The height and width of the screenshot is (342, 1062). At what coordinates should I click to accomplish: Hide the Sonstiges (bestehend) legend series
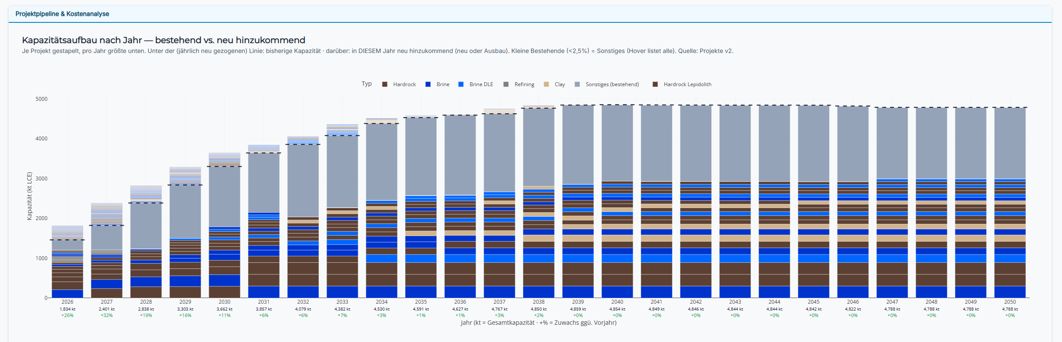pyautogui.click(x=607, y=84)
